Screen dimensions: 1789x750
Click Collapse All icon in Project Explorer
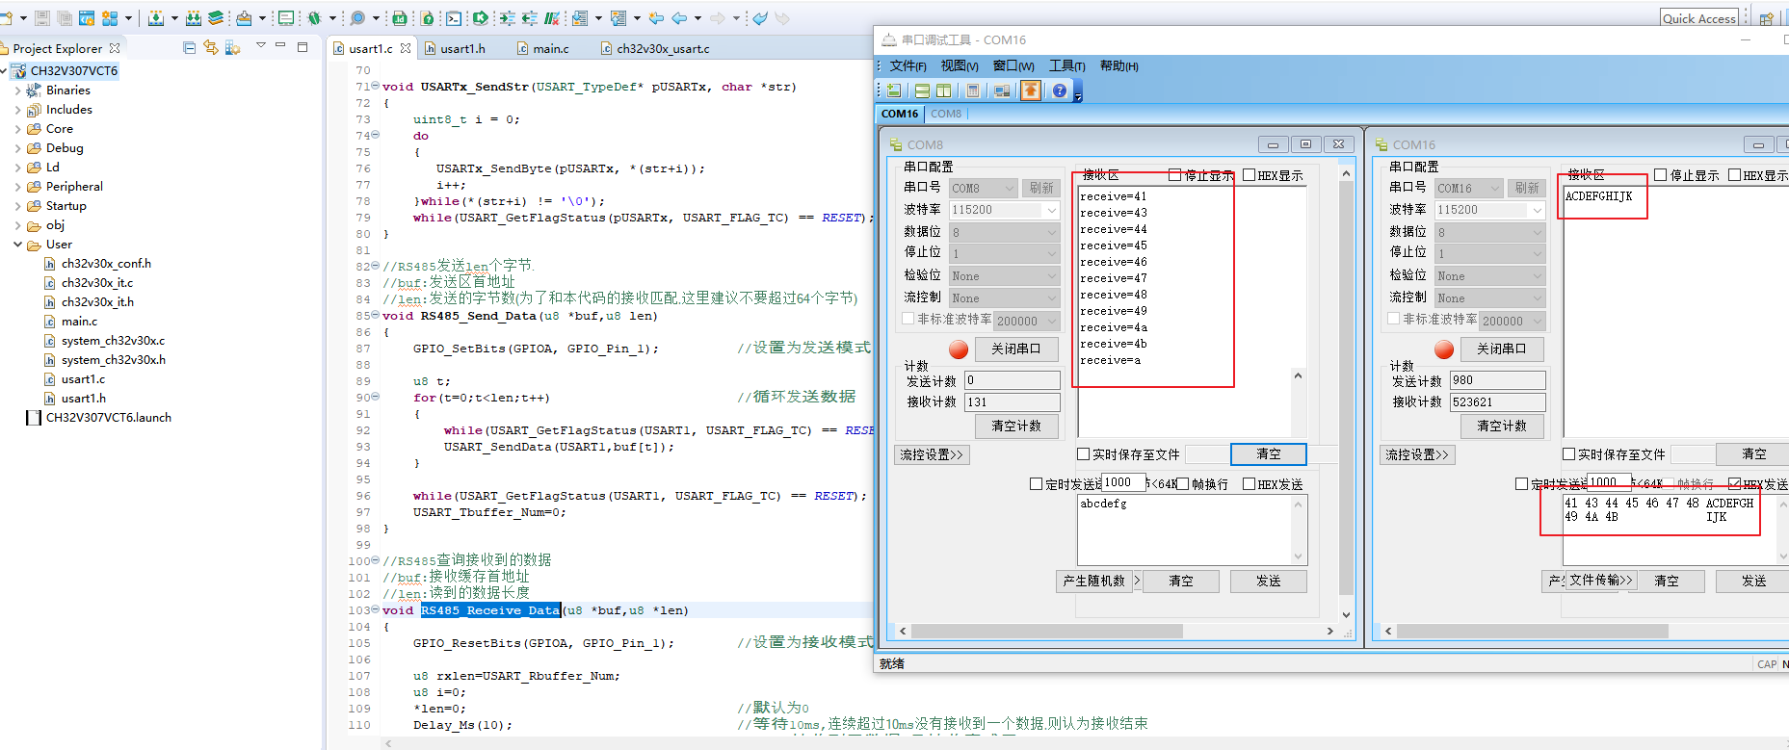pos(189,47)
